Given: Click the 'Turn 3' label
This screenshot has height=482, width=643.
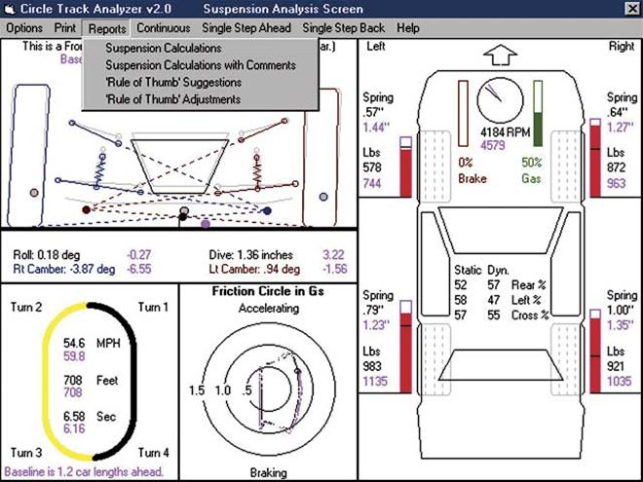Looking at the screenshot, I should pyautogui.click(x=26, y=453).
